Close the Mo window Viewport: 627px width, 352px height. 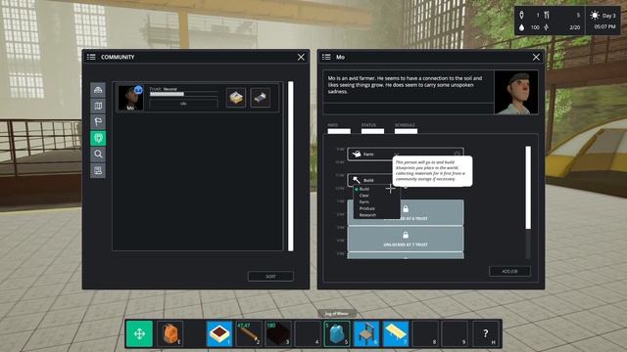coord(536,57)
